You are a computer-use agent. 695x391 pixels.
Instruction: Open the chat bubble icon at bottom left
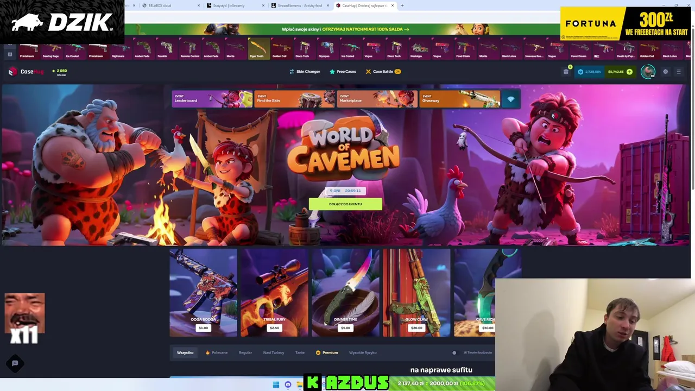(15, 363)
